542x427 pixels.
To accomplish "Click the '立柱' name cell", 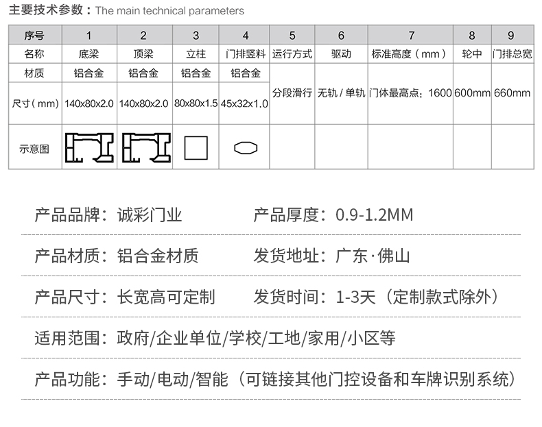I will pos(196,54).
